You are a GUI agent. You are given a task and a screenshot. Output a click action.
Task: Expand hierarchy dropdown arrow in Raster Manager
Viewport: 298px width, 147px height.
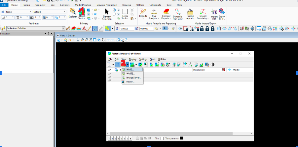pyautogui.click(x=113, y=65)
